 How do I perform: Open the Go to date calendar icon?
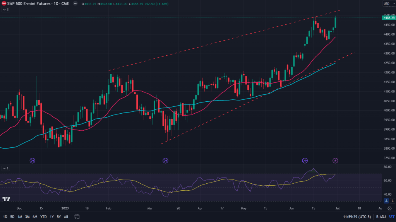[77, 217]
